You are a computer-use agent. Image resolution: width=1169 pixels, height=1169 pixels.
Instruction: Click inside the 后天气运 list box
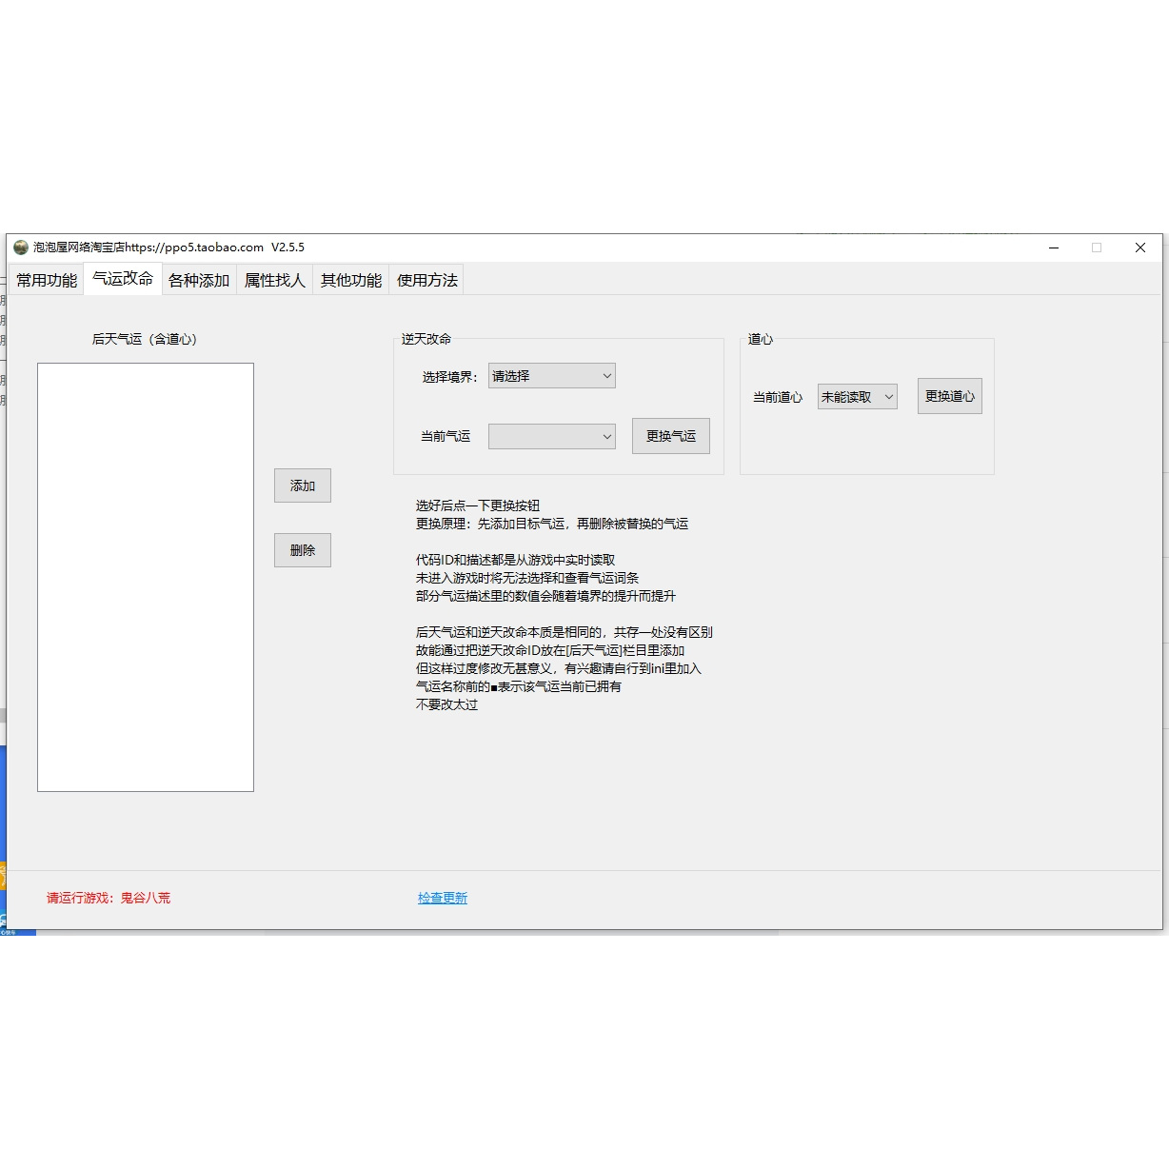146,577
